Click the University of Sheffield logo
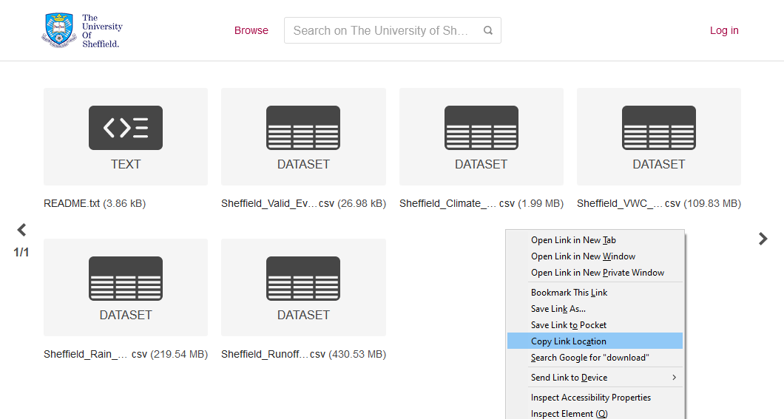Viewport: 784px width, 419px height. tap(82, 30)
